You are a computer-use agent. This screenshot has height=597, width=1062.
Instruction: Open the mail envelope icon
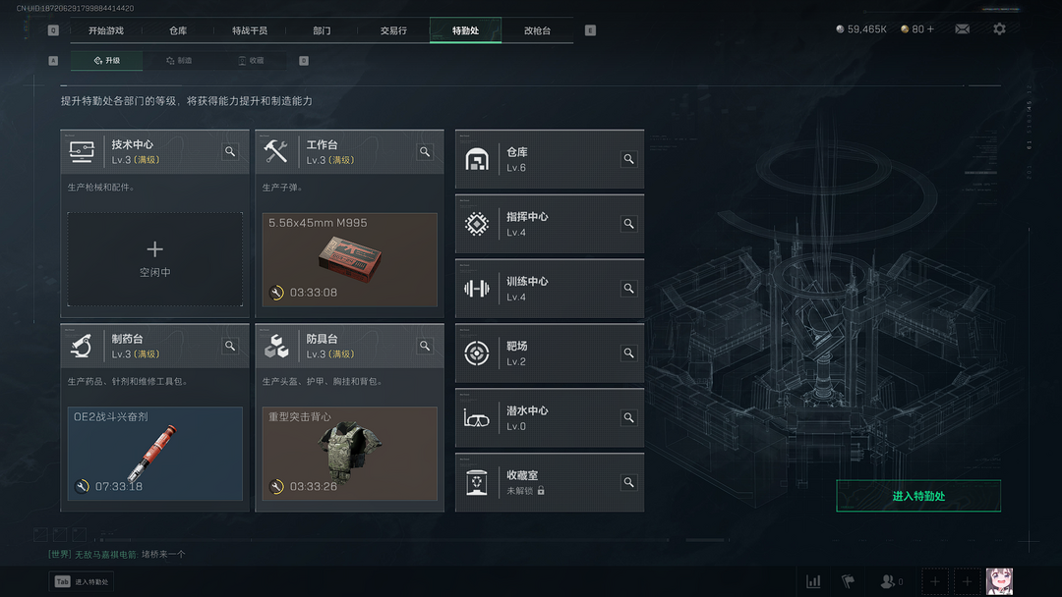(962, 29)
